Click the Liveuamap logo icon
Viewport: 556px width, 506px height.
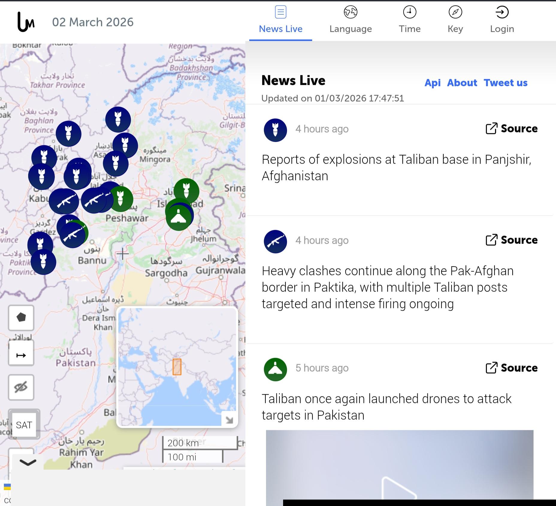[x=26, y=22]
